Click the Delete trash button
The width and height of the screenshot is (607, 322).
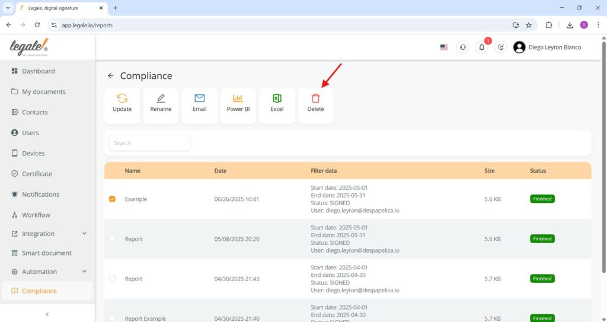(x=315, y=106)
